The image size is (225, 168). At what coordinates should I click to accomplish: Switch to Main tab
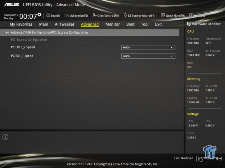[x=44, y=24]
